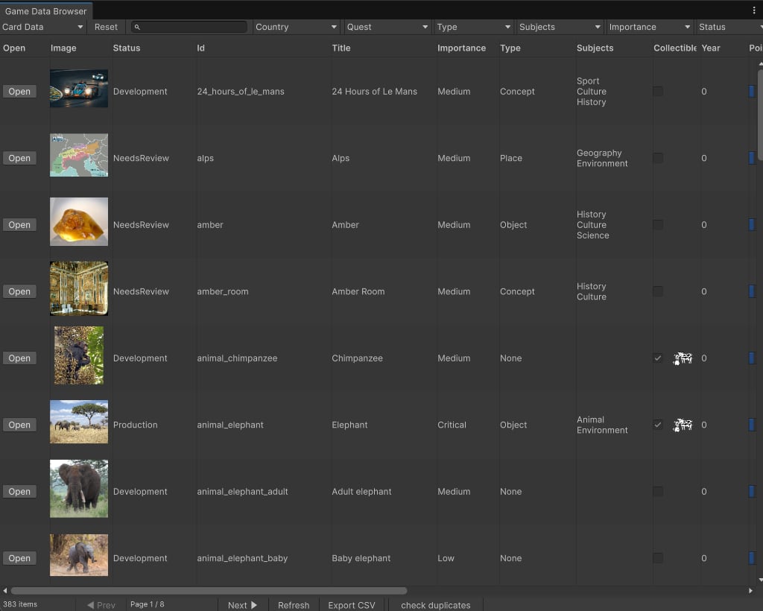Go to next page with Next arrow

(x=242, y=605)
